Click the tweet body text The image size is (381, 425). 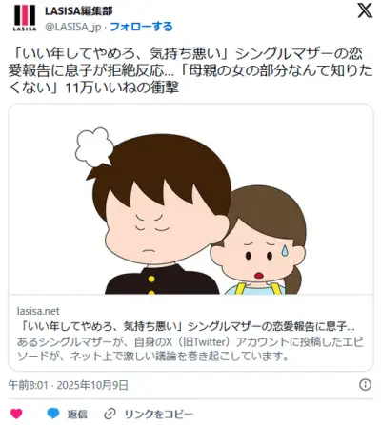[190, 71]
